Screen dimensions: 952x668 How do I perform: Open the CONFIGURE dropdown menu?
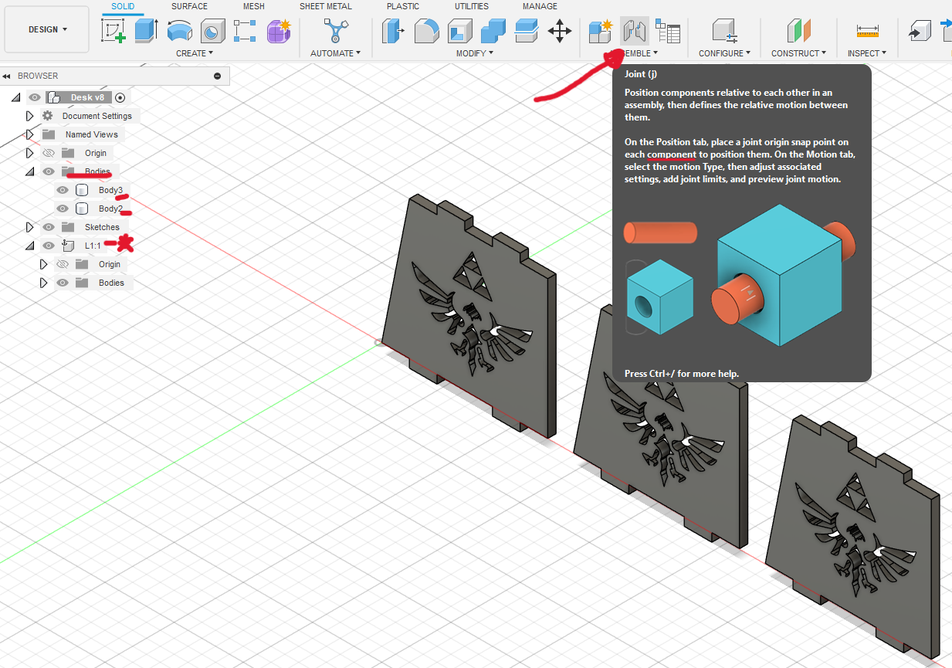click(724, 53)
